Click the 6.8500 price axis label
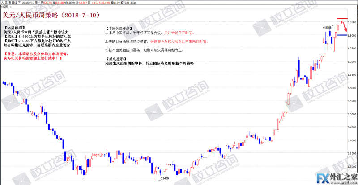The height and width of the screenshot is (185, 358). 352,22
